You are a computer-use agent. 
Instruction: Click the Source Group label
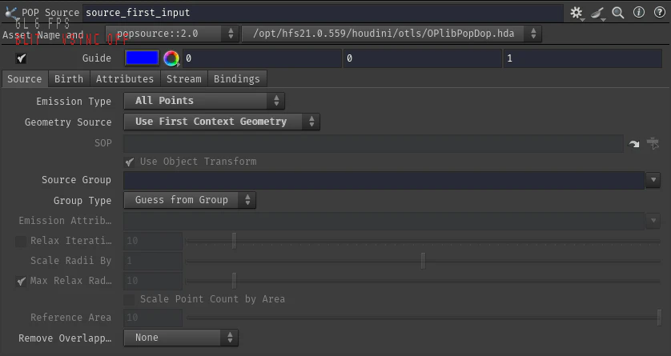coord(76,180)
